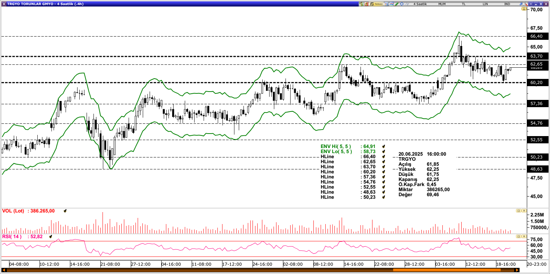Open the MUM chart type selector
Viewport: 550px width, 274px height.
pyautogui.click(x=442, y=4)
